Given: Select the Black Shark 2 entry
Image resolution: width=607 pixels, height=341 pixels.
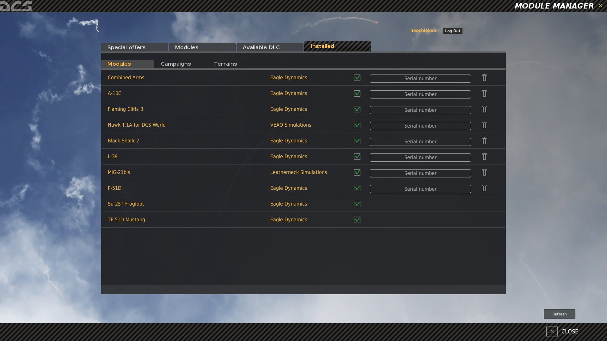Looking at the screenshot, I should [x=123, y=141].
